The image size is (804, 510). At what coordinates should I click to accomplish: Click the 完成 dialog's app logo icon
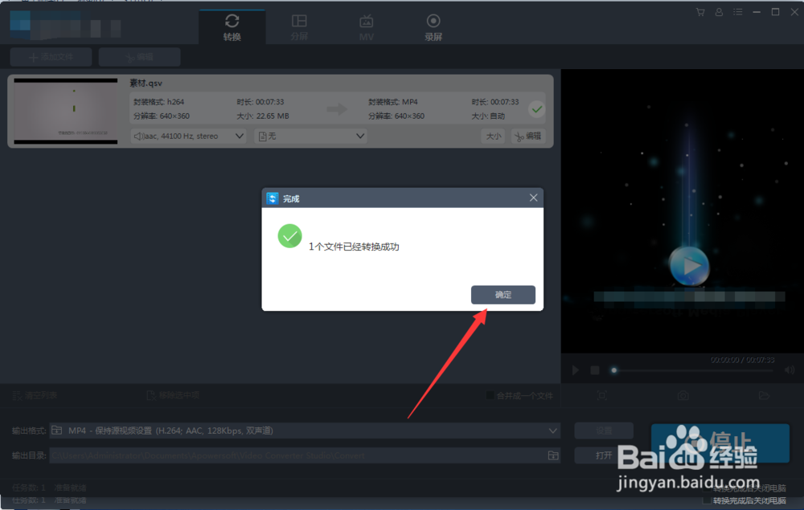[273, 198]
